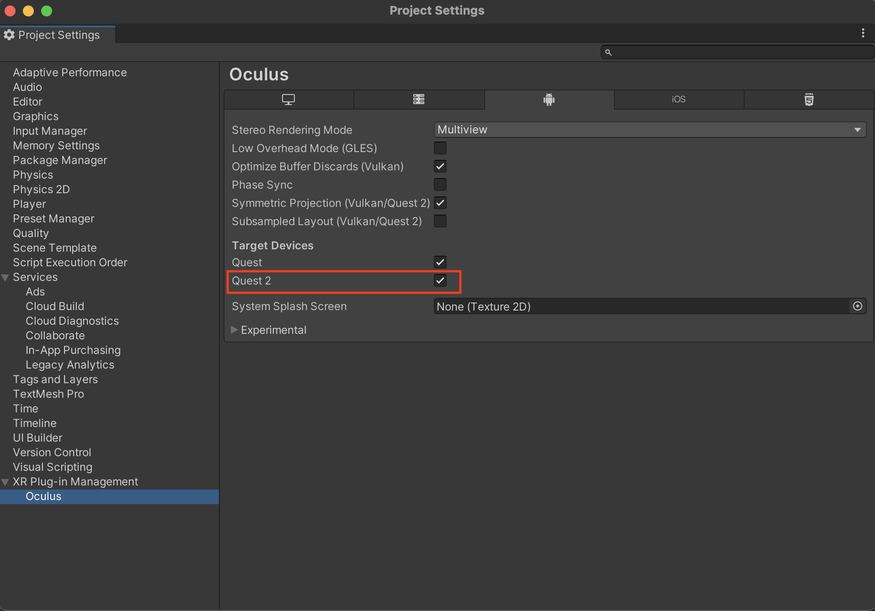The image size is (875, 611).
Task: Select the WebGL HTML5 platform tab
Action: [x=809, y=100]
